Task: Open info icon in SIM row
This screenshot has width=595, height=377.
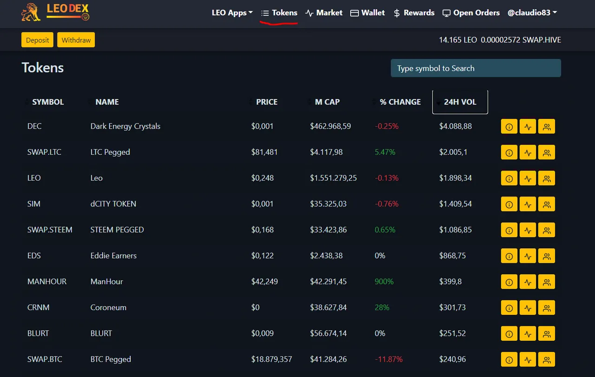Action: click(509, 204)
